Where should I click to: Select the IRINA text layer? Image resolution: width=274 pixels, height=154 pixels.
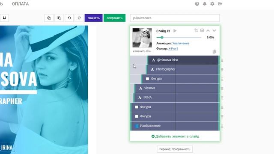tap(176, 98)
